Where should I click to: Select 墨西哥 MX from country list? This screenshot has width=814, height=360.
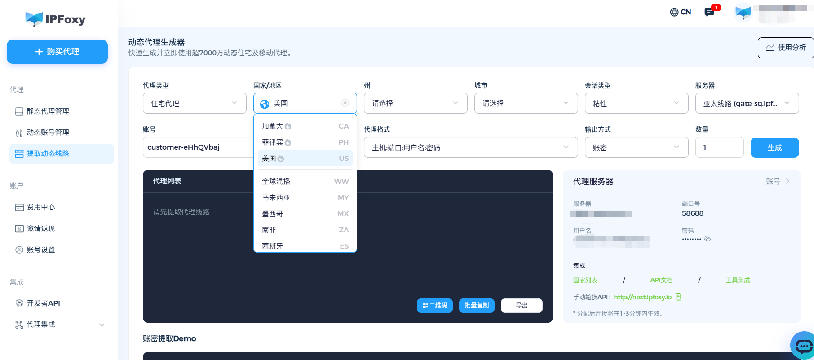[x=305, y=214]
